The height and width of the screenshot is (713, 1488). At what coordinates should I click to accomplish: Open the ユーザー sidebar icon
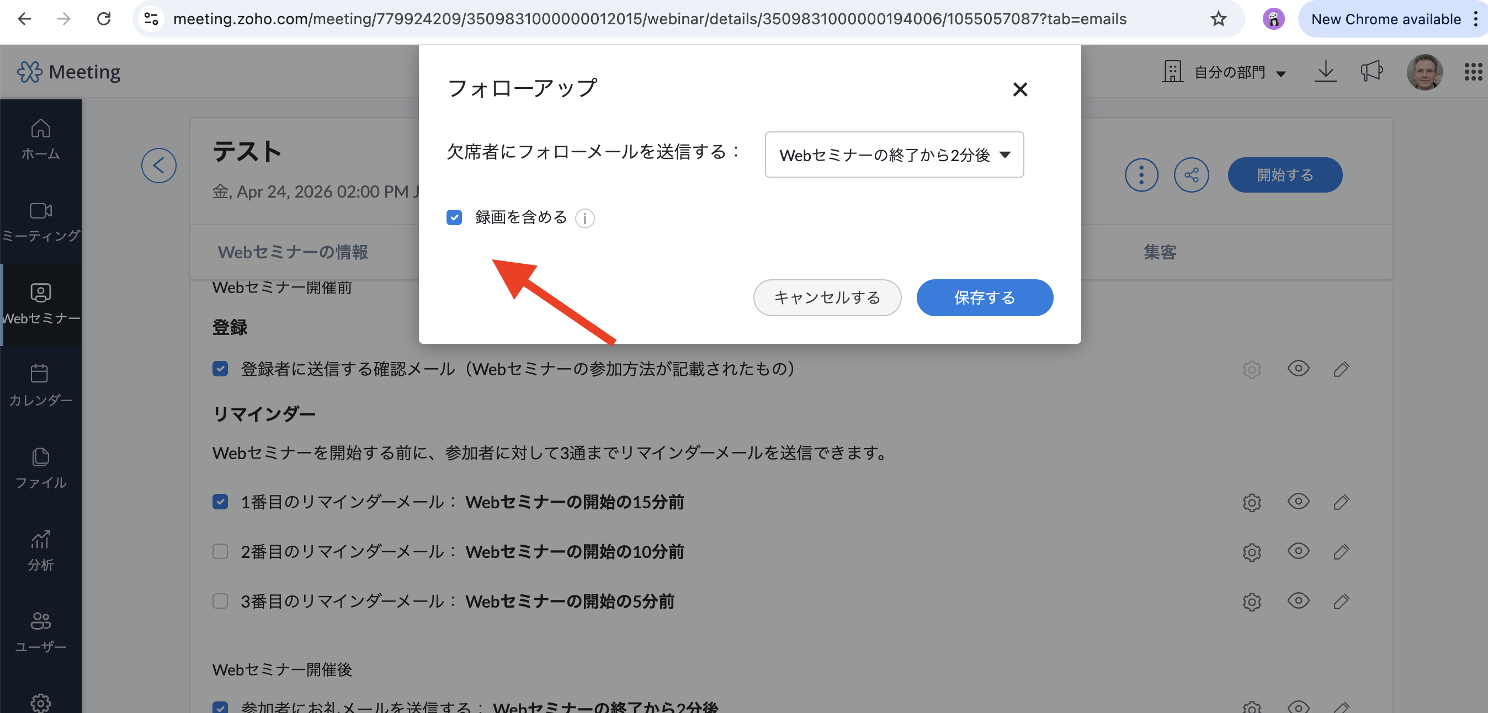coord(40,631)
